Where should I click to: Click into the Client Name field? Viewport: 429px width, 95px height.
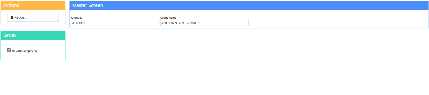[x=204, y=23]
